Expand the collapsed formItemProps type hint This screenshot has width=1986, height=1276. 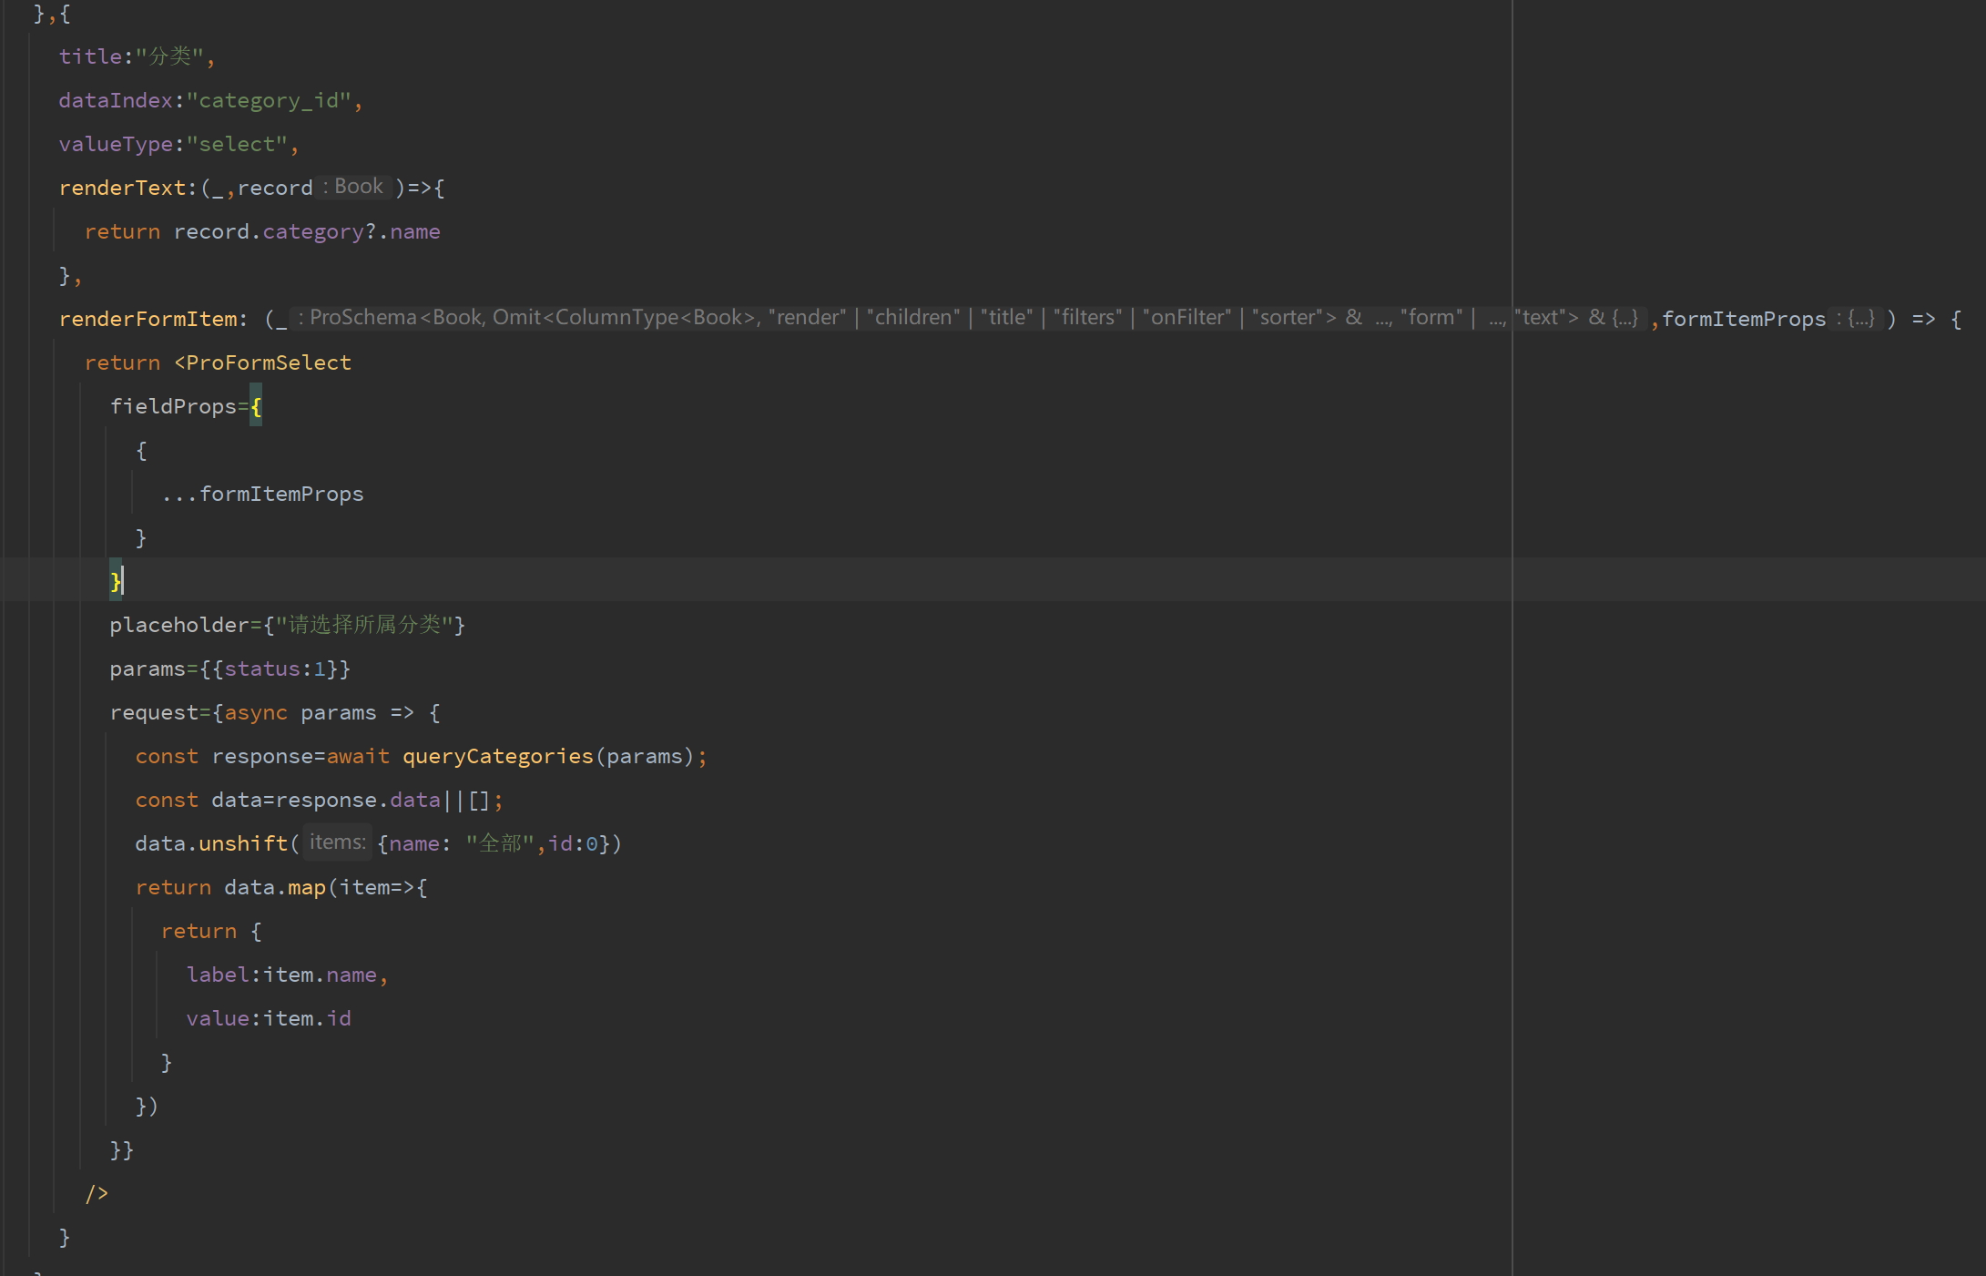1860,318
